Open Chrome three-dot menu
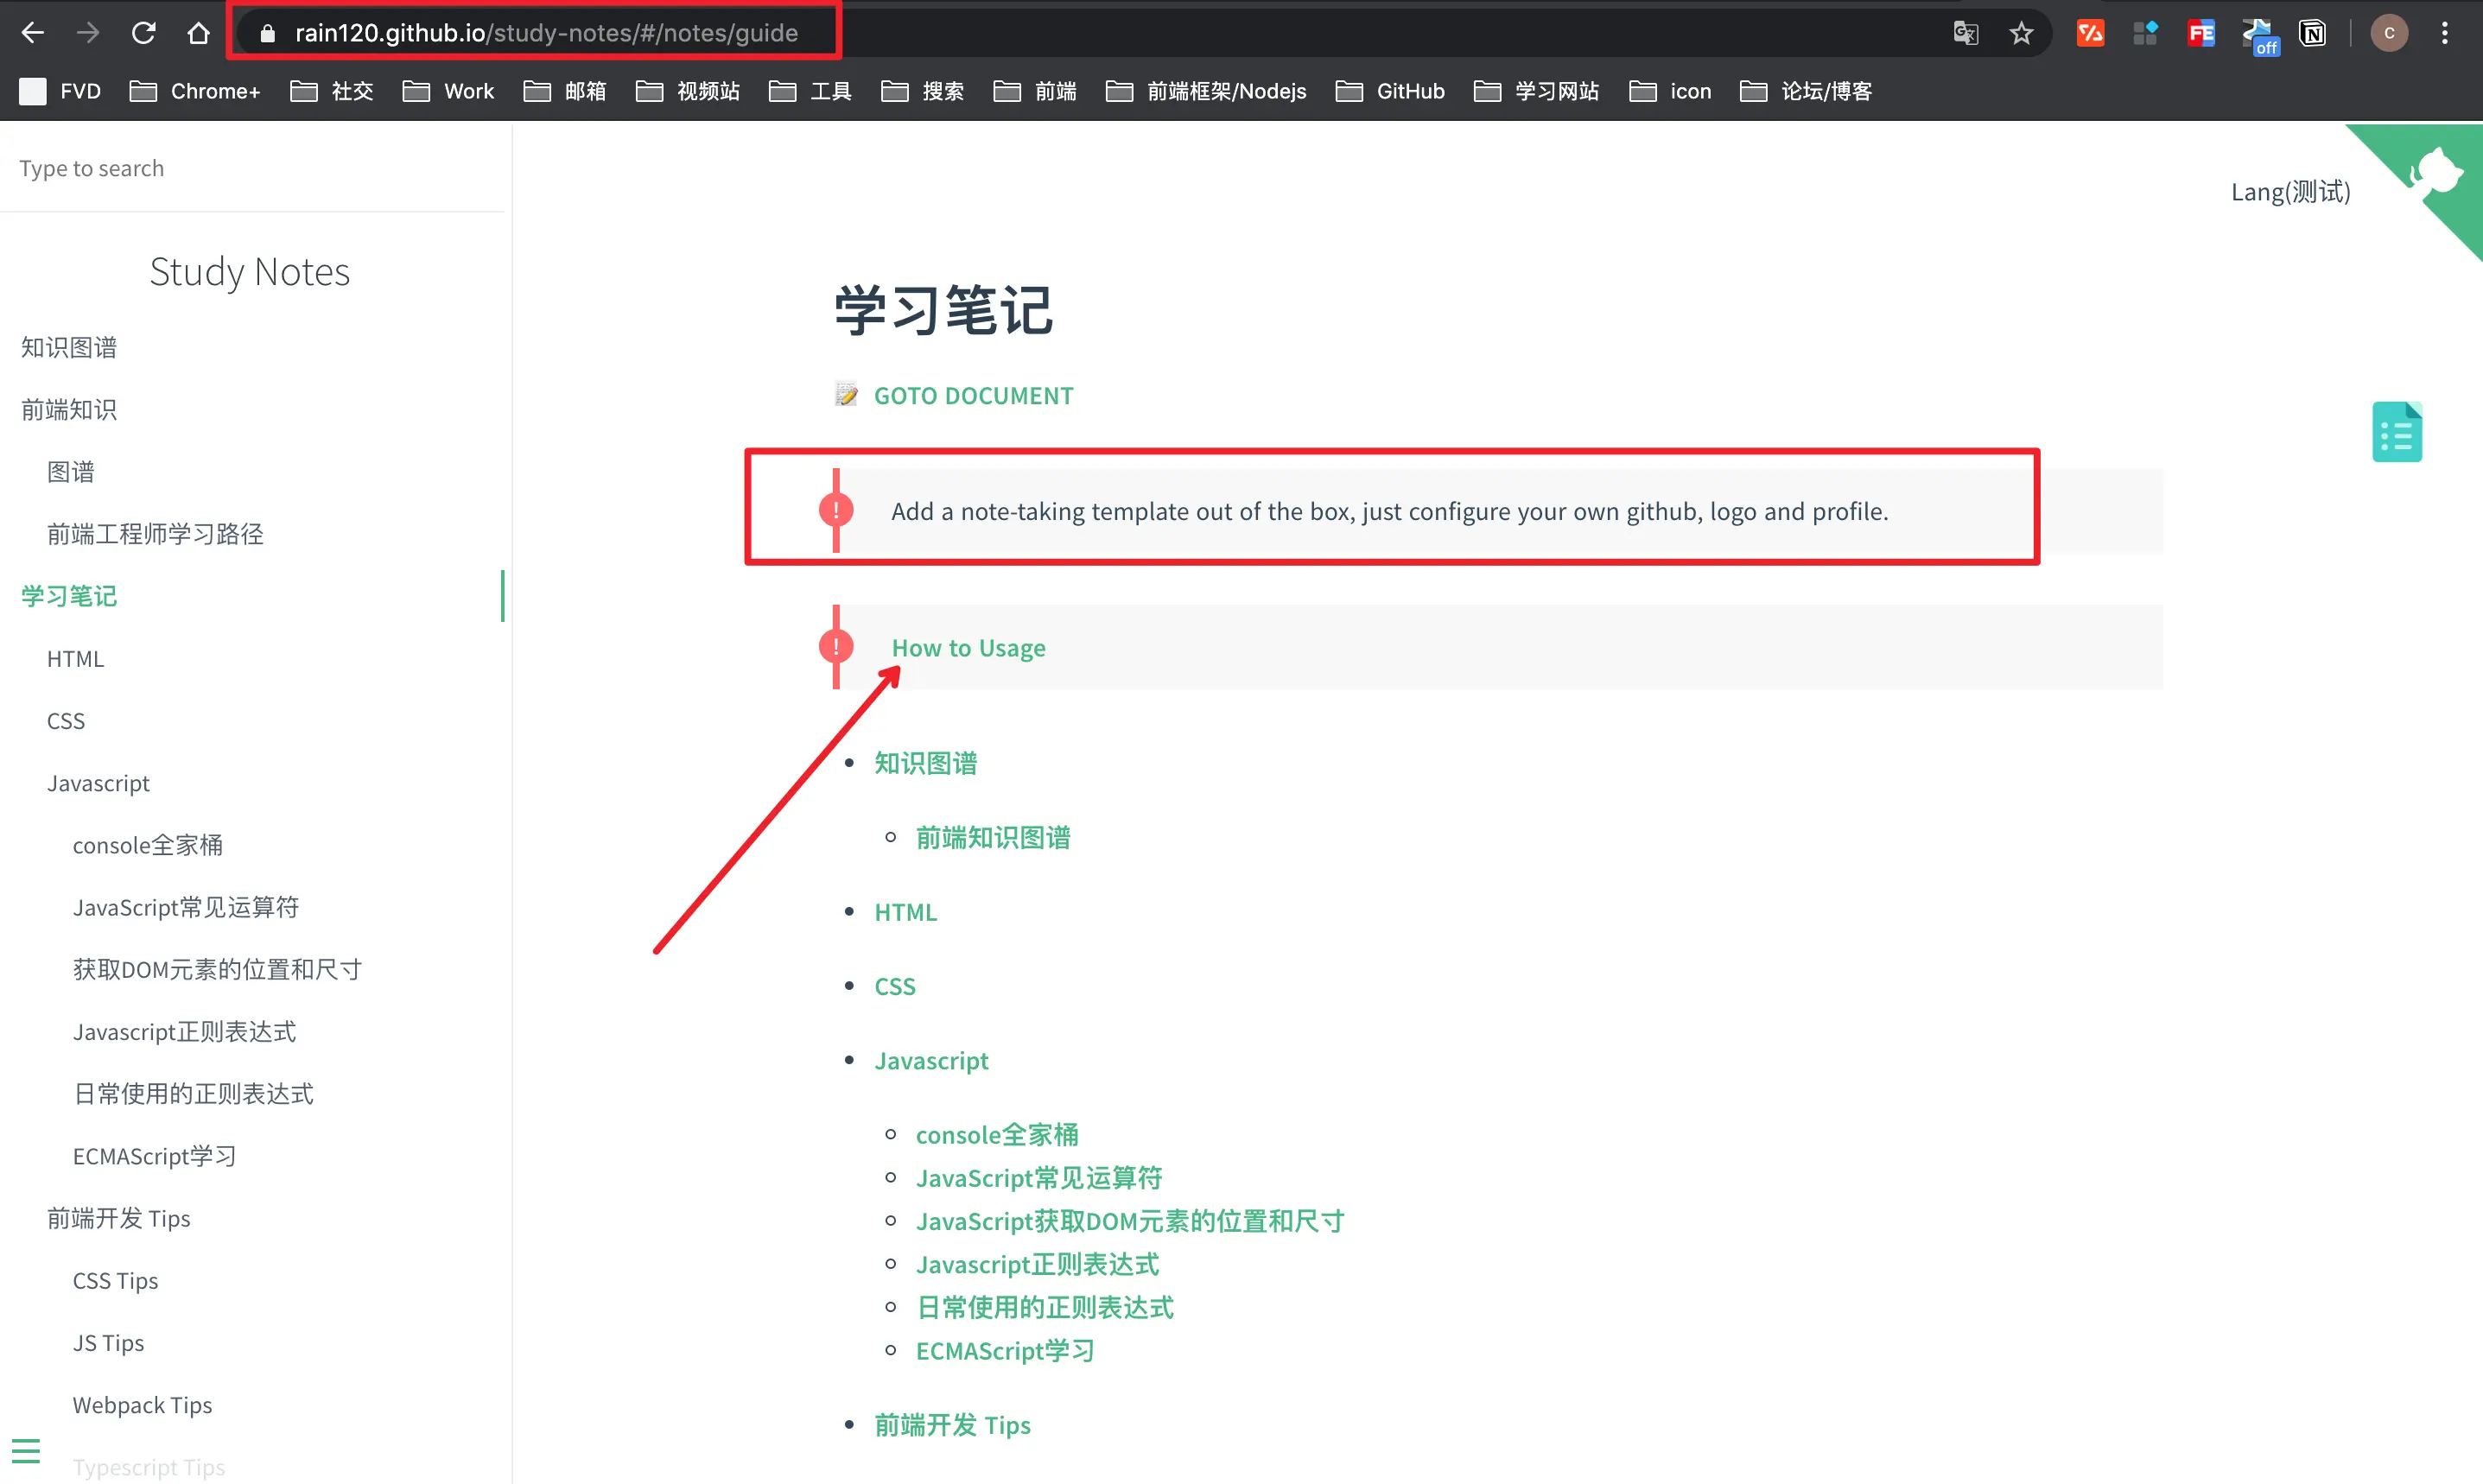Viewport: 2483px width, 1484px height. click(x=2444, y=33)
